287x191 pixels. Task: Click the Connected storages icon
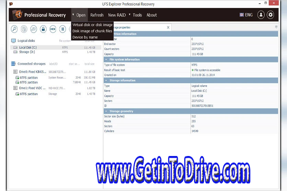coord(14,64)
